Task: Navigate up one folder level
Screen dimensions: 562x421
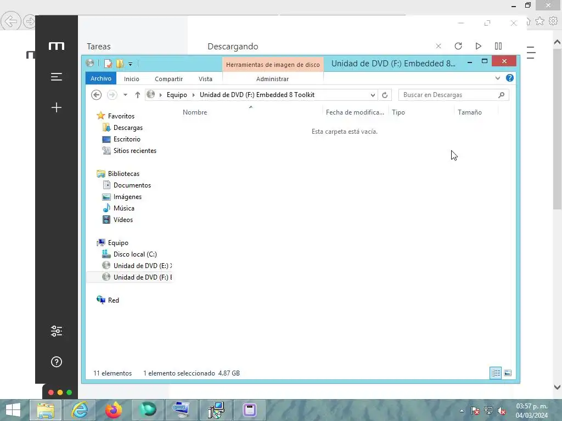Action: click(138, 95)
